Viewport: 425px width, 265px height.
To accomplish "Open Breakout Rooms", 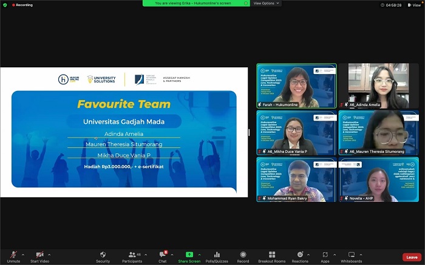I will pos(272,257).
